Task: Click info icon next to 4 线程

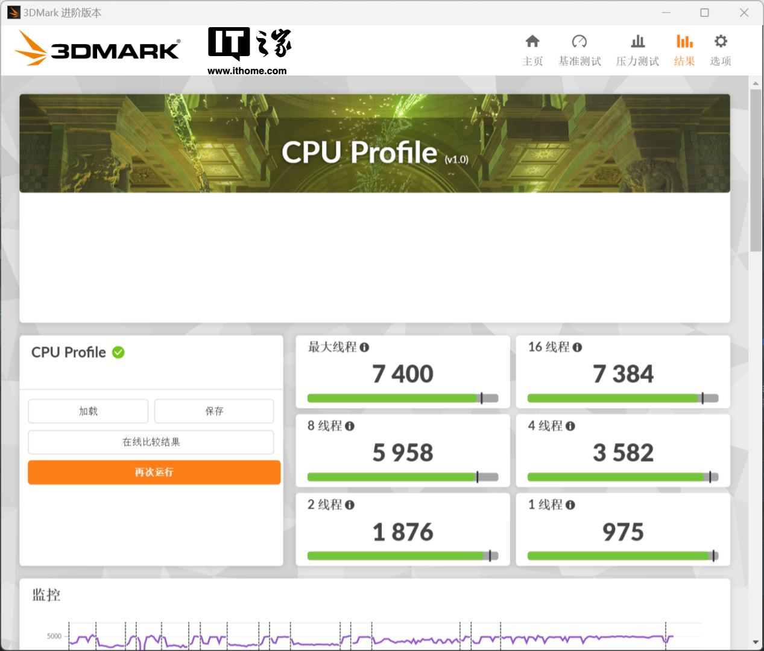Action: 570,427
